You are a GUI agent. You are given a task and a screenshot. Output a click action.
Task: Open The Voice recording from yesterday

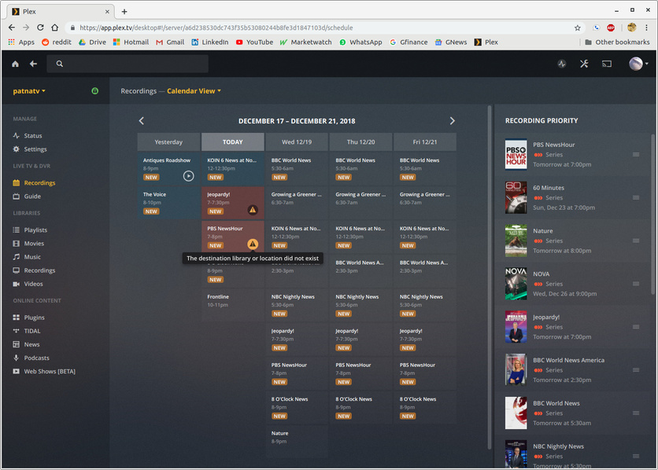(168, 203)
